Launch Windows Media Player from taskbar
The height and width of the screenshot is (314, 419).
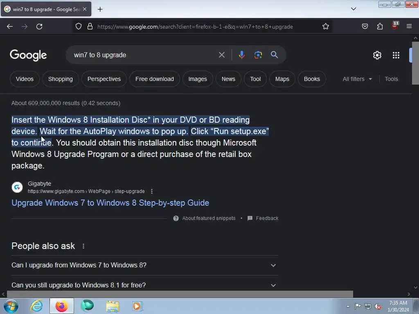click(x=137, y=306)
